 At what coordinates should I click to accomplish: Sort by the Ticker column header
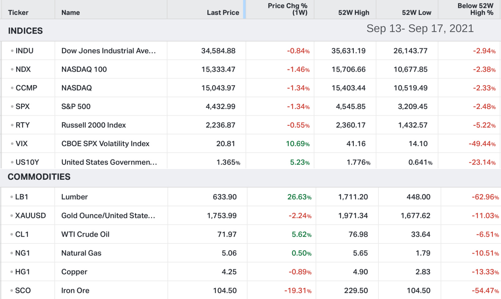[18, 13]
